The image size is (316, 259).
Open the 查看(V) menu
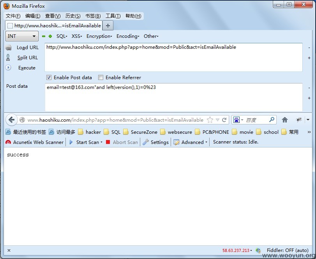[53, 16]
